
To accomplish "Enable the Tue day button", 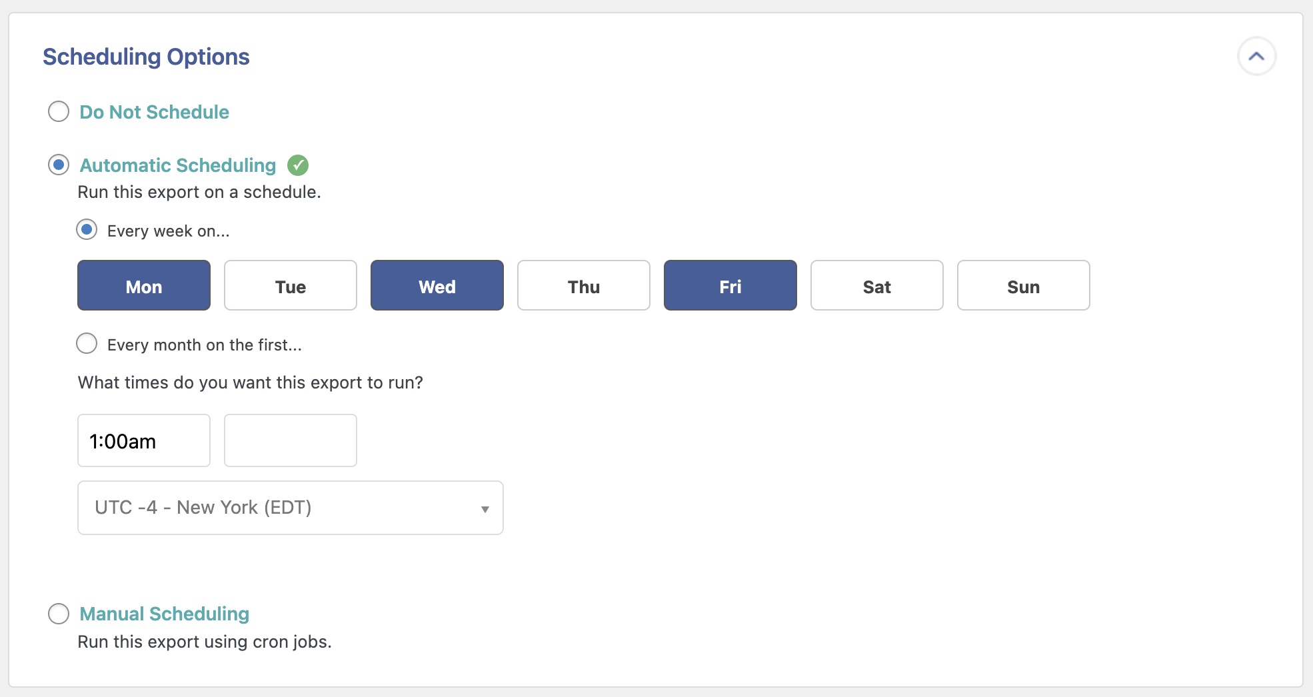I will coord(291,286).
